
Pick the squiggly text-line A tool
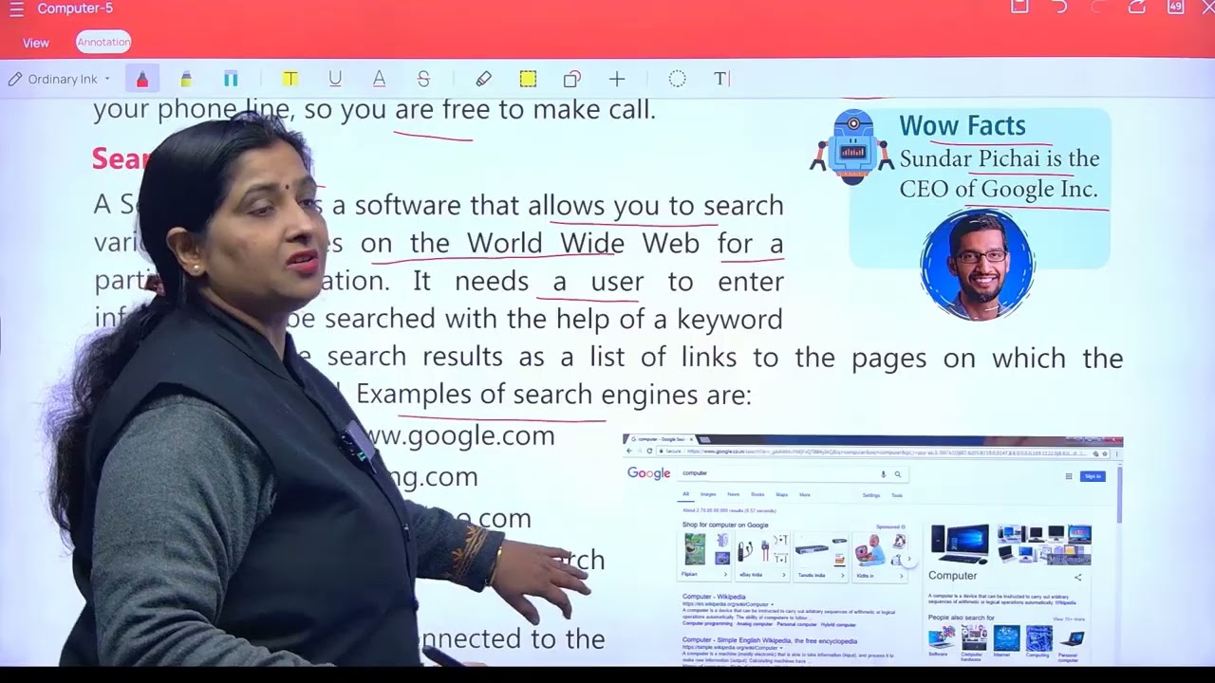click(379, 80)
